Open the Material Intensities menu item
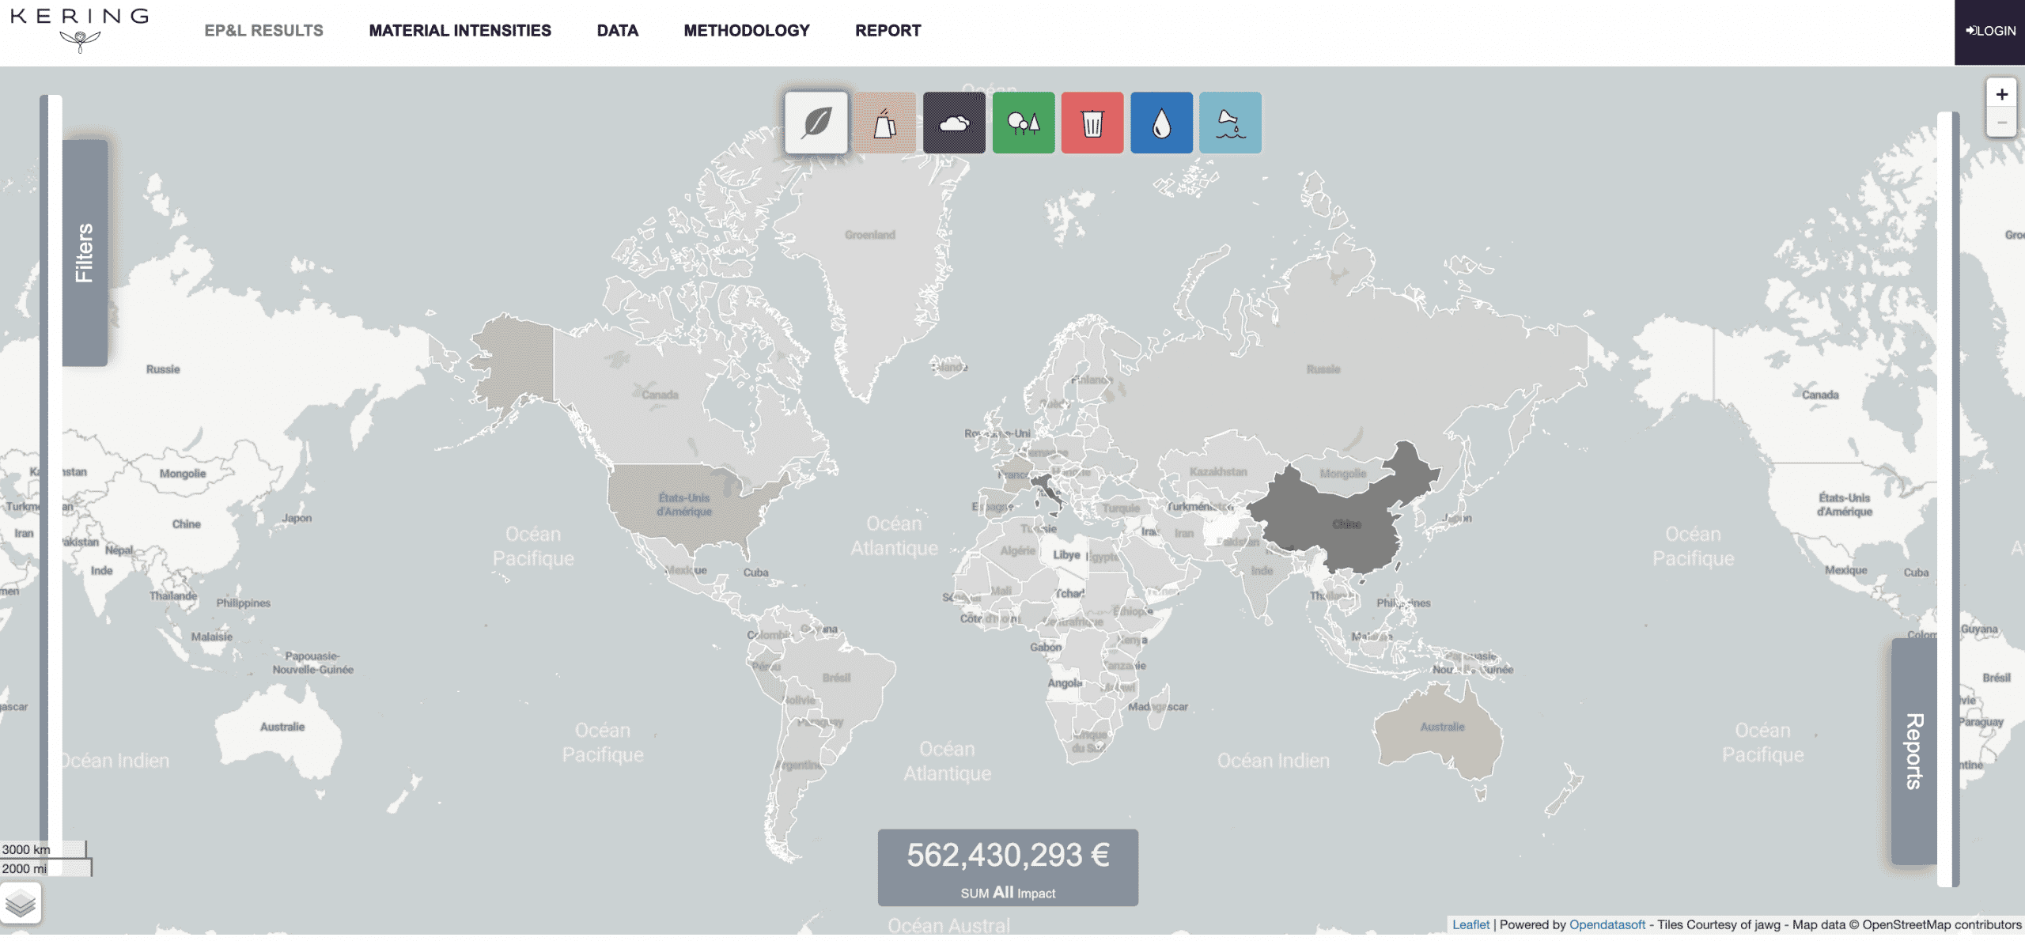 [460, 31]
